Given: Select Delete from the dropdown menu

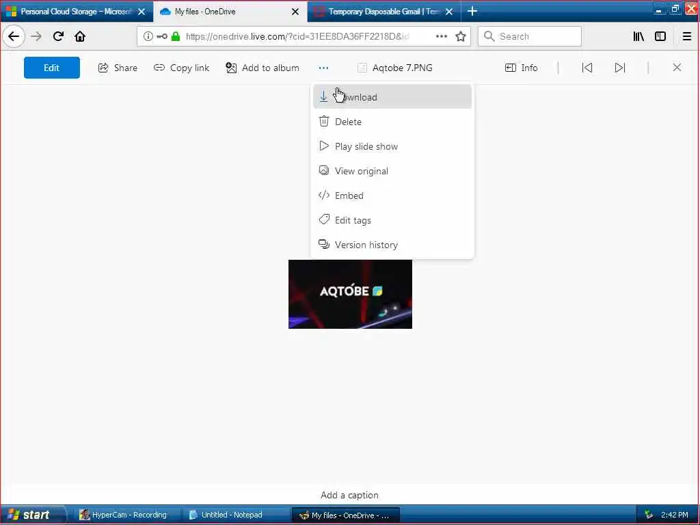Looking at the screenshot, I should [x=392, y=122].
